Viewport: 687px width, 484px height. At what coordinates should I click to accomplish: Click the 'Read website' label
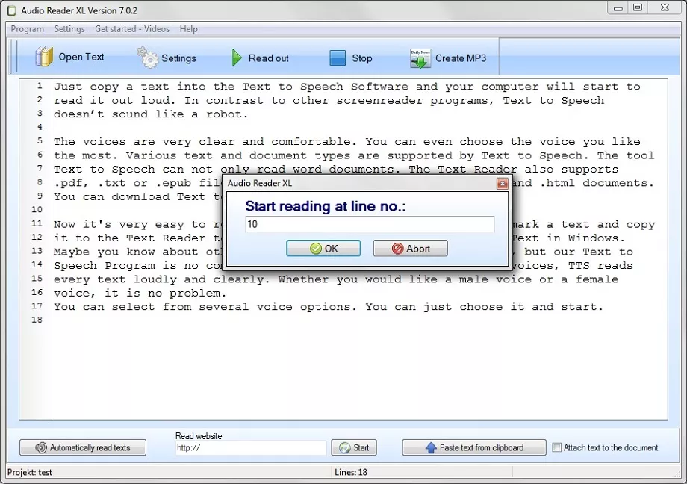point(199,435)
